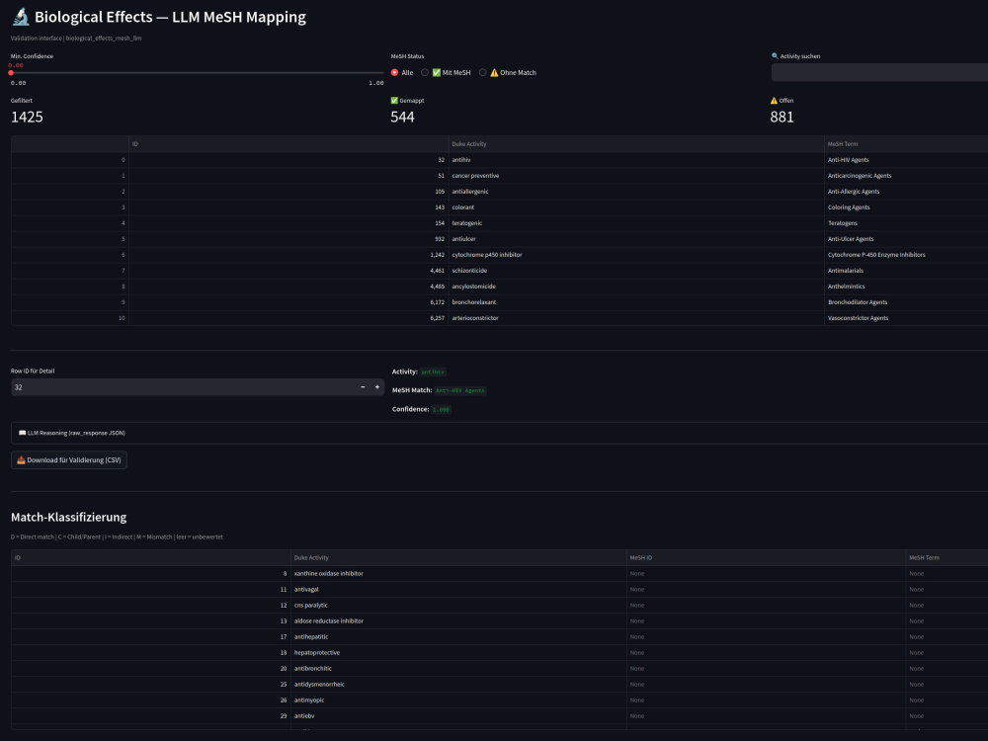
Task: Click the warning icon next to Offen
Action: tap(774, 100)
